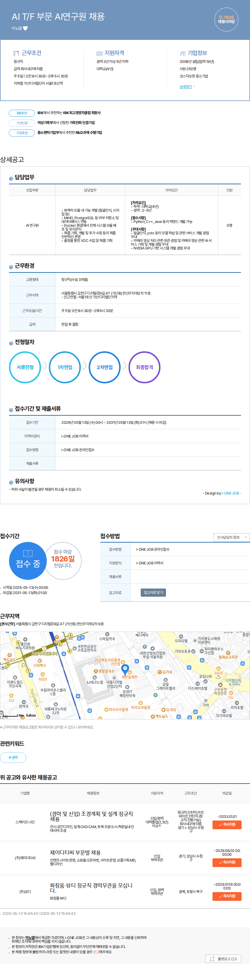
Task: Click the 더스테이호텔 label on map
Action: (x=197, y=688)
